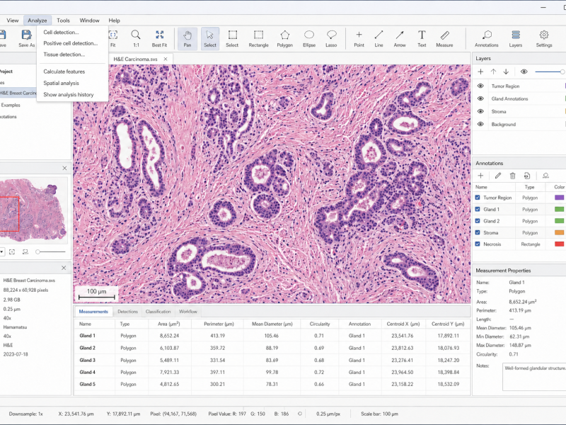Select the Arrow tool
Screen dimensions: 566x425
pyautogui.click(x=400, y=38)
